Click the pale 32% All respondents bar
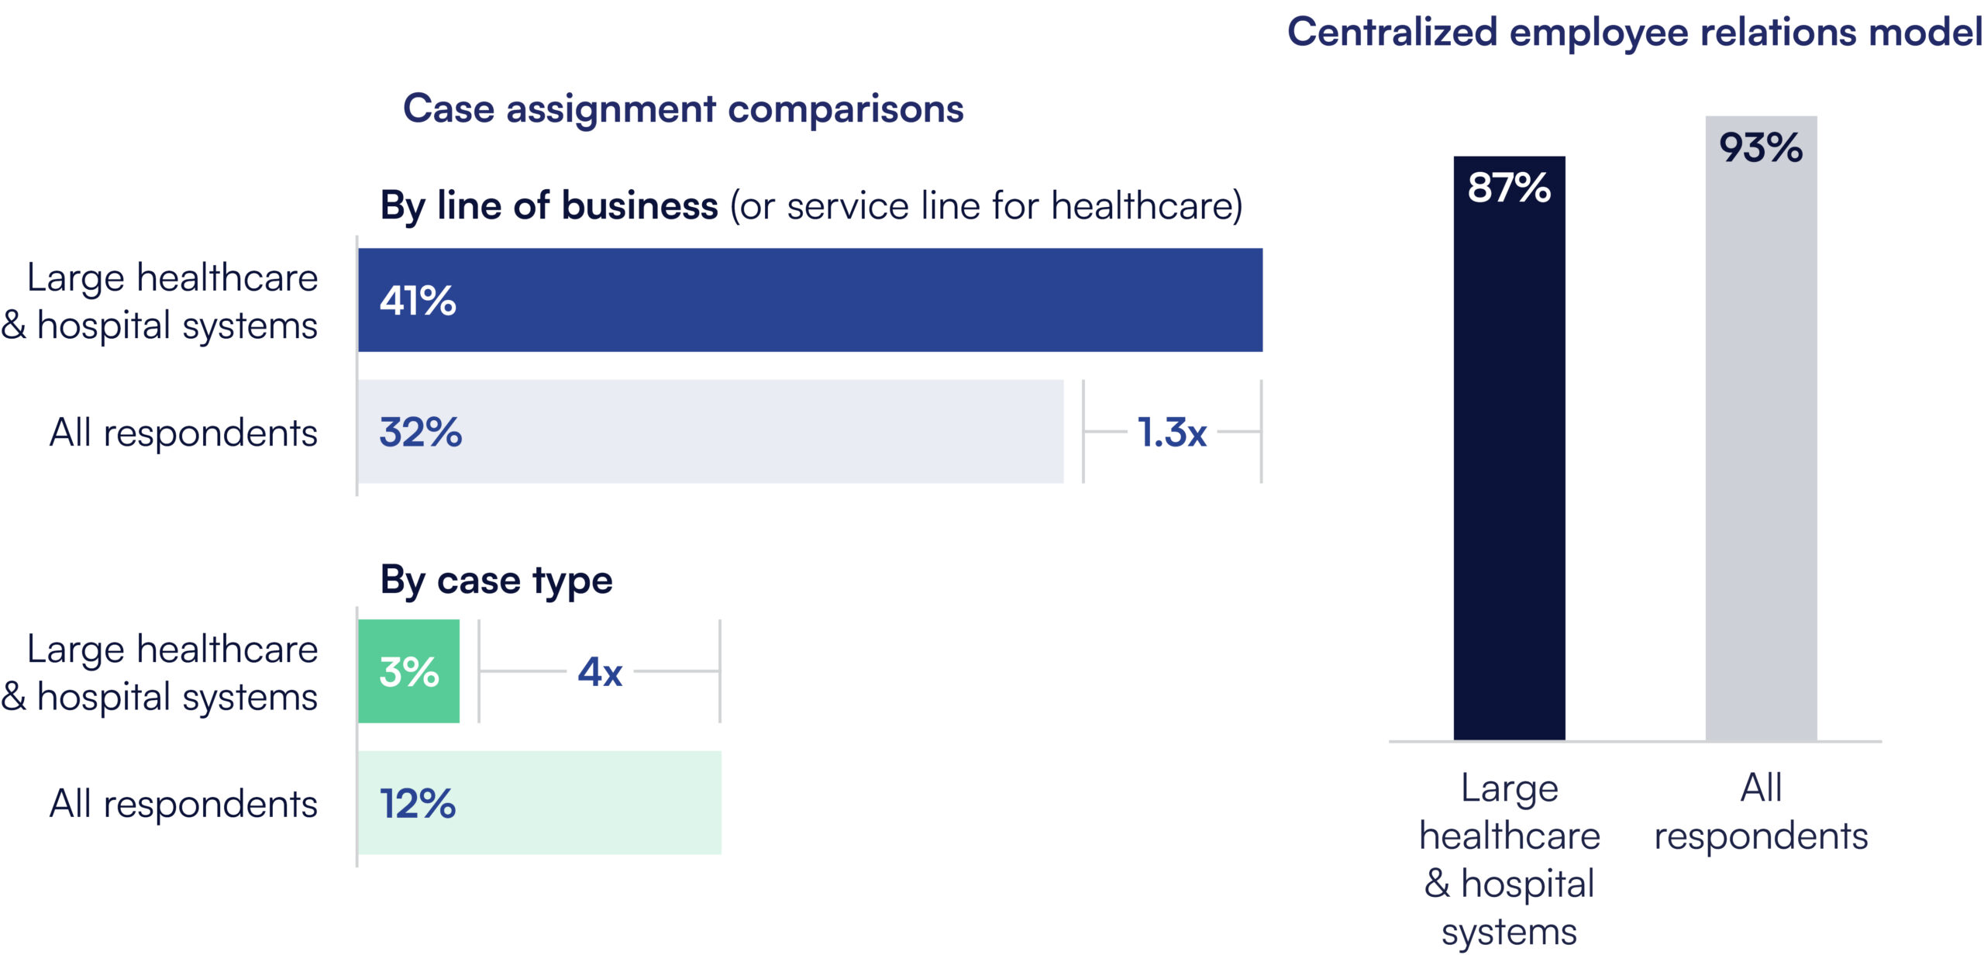 (710, 432)
